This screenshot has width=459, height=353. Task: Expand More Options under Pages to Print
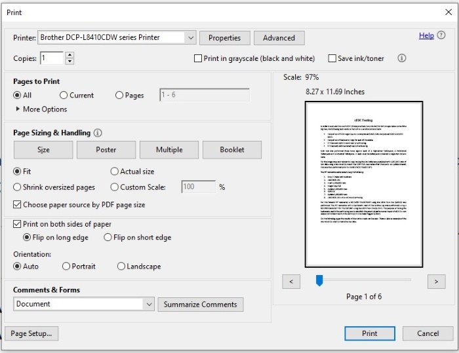41,109
